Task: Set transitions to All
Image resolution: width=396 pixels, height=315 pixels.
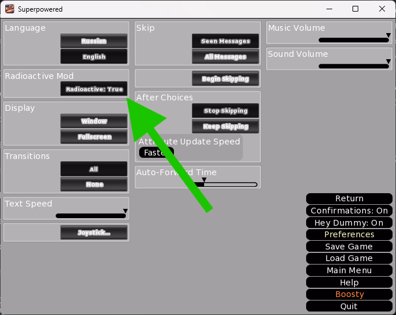Action: coord(94,169)
